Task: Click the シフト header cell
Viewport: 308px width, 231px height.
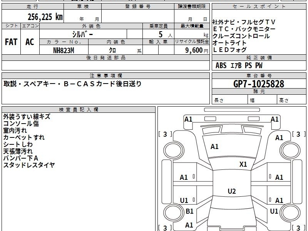Action: coord(11,26)
